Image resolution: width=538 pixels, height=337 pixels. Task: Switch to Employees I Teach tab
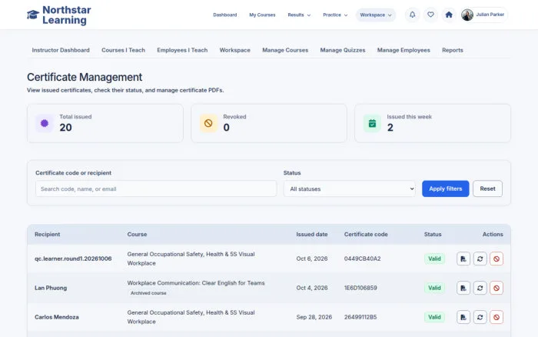coord(182,50)
